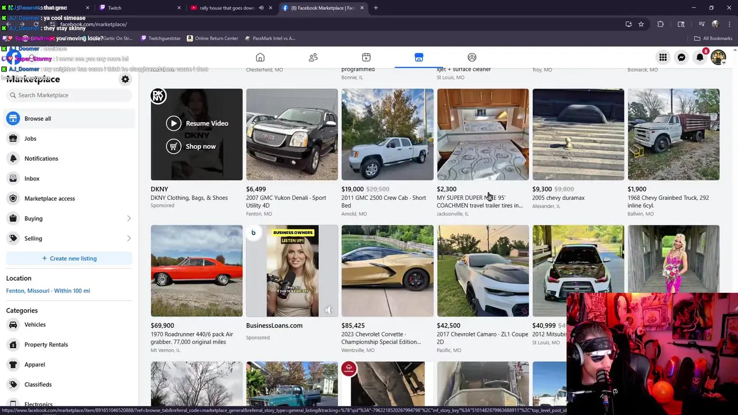Click the BusinessLoans.com sponsored title
This screenshot has height=415, width=738.
pos(274,326)
